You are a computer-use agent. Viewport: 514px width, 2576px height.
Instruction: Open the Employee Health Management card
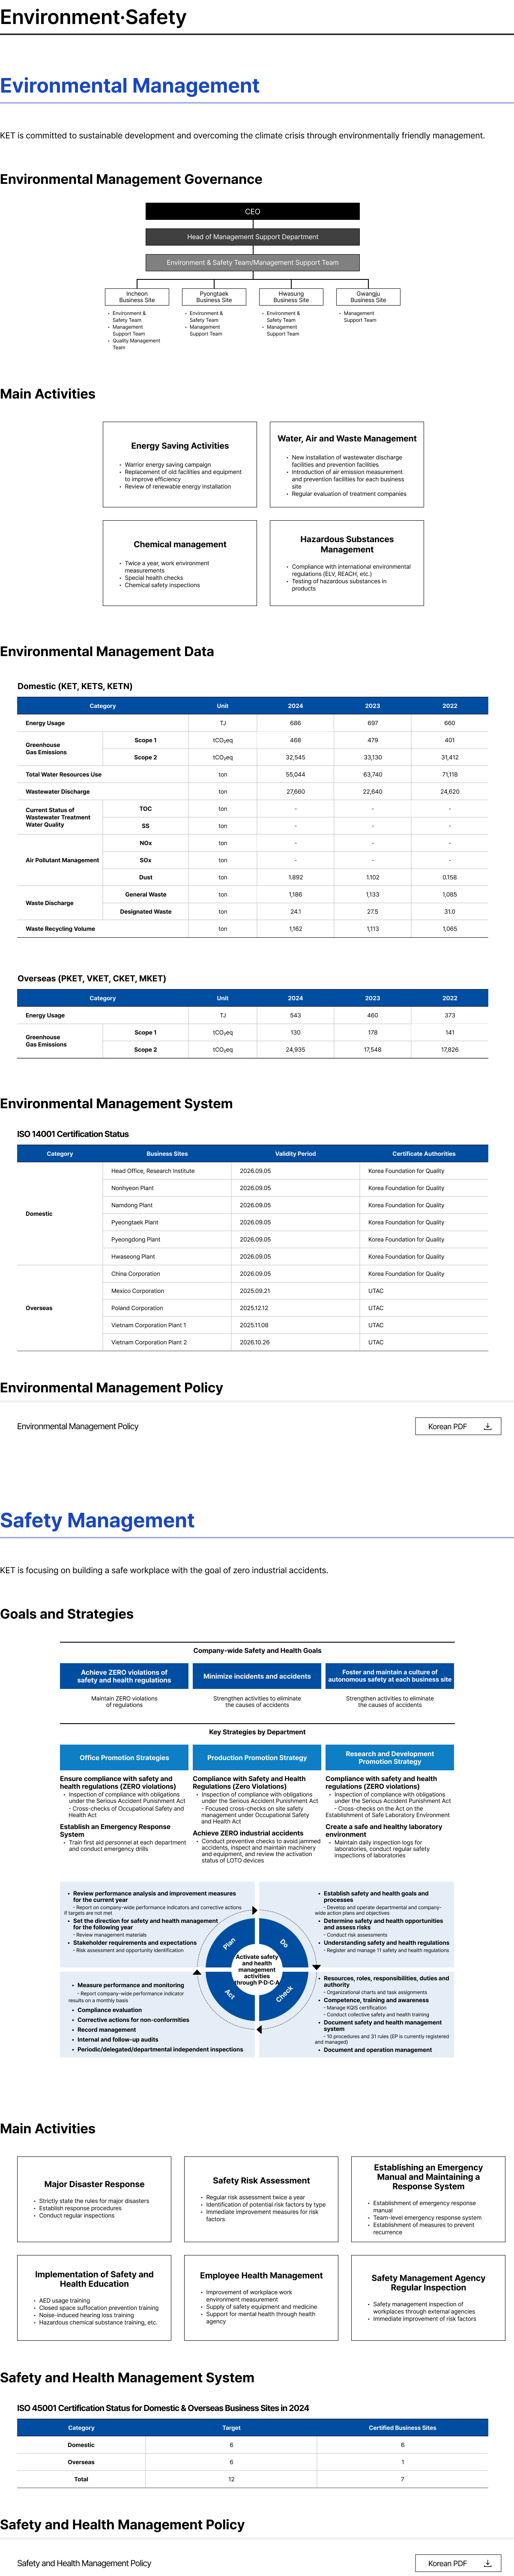[261, 2297]
